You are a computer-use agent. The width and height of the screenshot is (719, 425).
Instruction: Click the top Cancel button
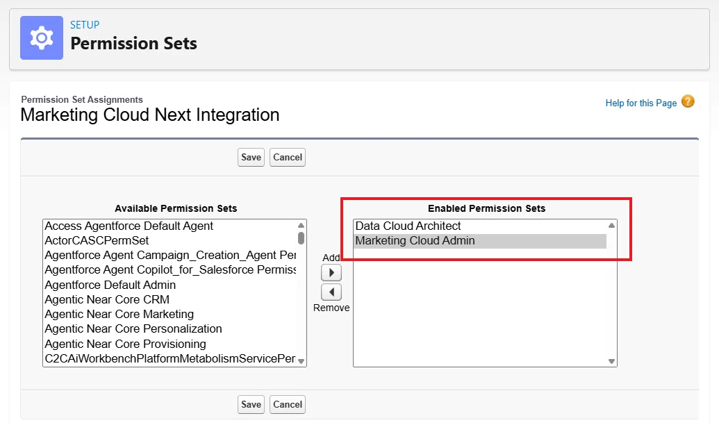tap(288, 157)
